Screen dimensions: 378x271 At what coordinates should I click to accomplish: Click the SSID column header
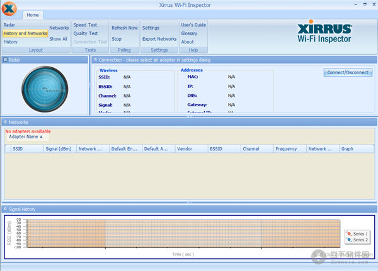(x=27, y=149)
